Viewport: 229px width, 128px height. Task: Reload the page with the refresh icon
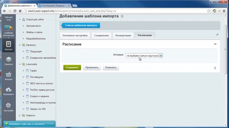[x=15, y=11]
